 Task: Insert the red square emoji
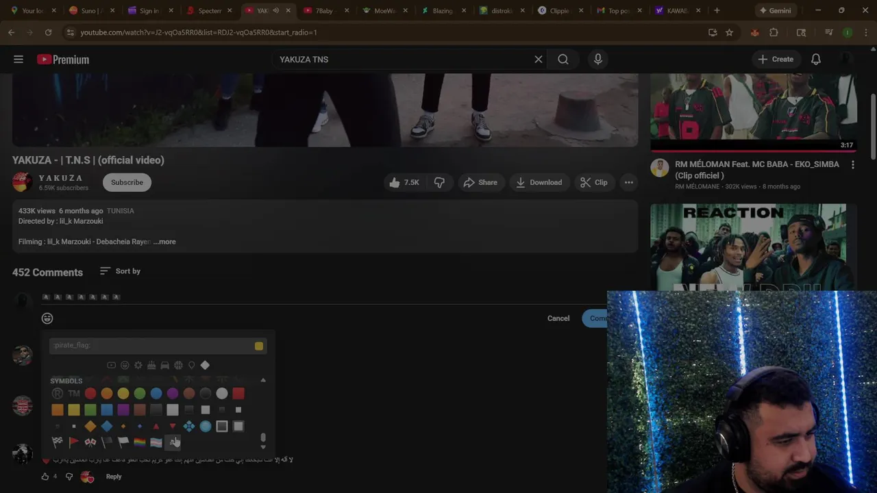[x=238, y=394]
